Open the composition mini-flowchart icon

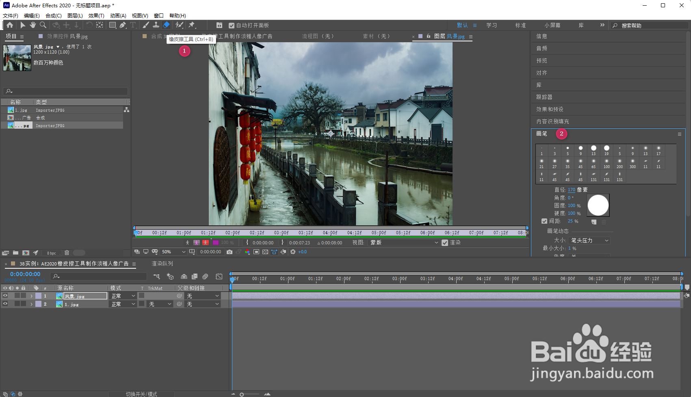point(156,276)
